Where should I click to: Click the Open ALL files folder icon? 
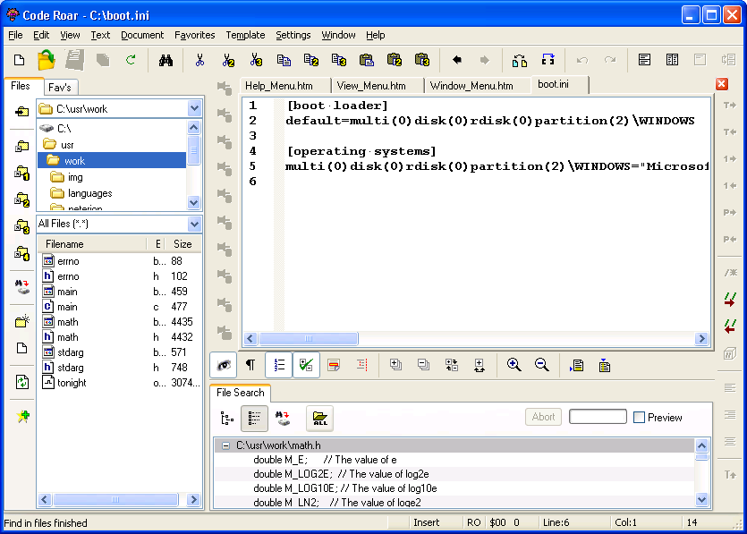[x=319, y=418]
